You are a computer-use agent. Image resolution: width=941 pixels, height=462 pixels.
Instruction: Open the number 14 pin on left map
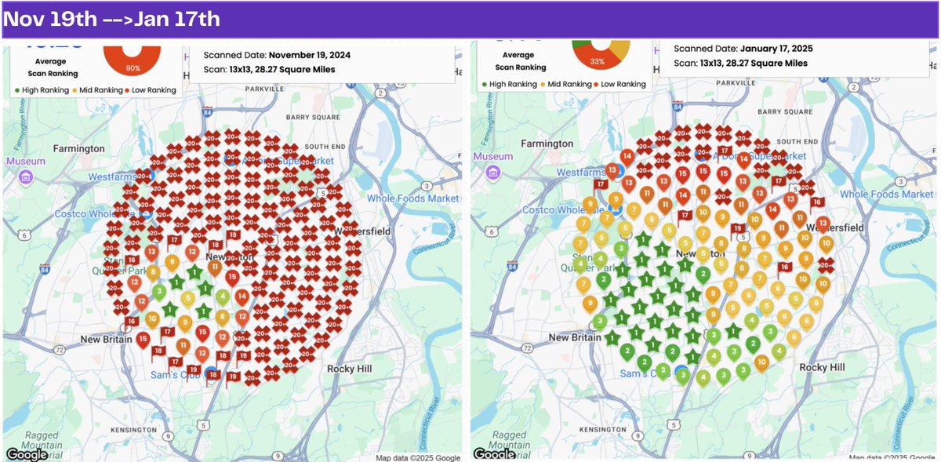(x=242, y=296)
